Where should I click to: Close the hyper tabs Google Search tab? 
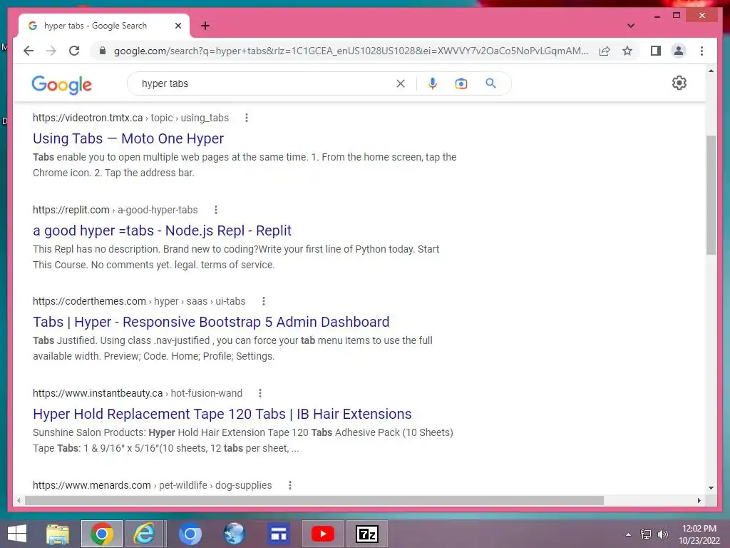pos(178,26)
